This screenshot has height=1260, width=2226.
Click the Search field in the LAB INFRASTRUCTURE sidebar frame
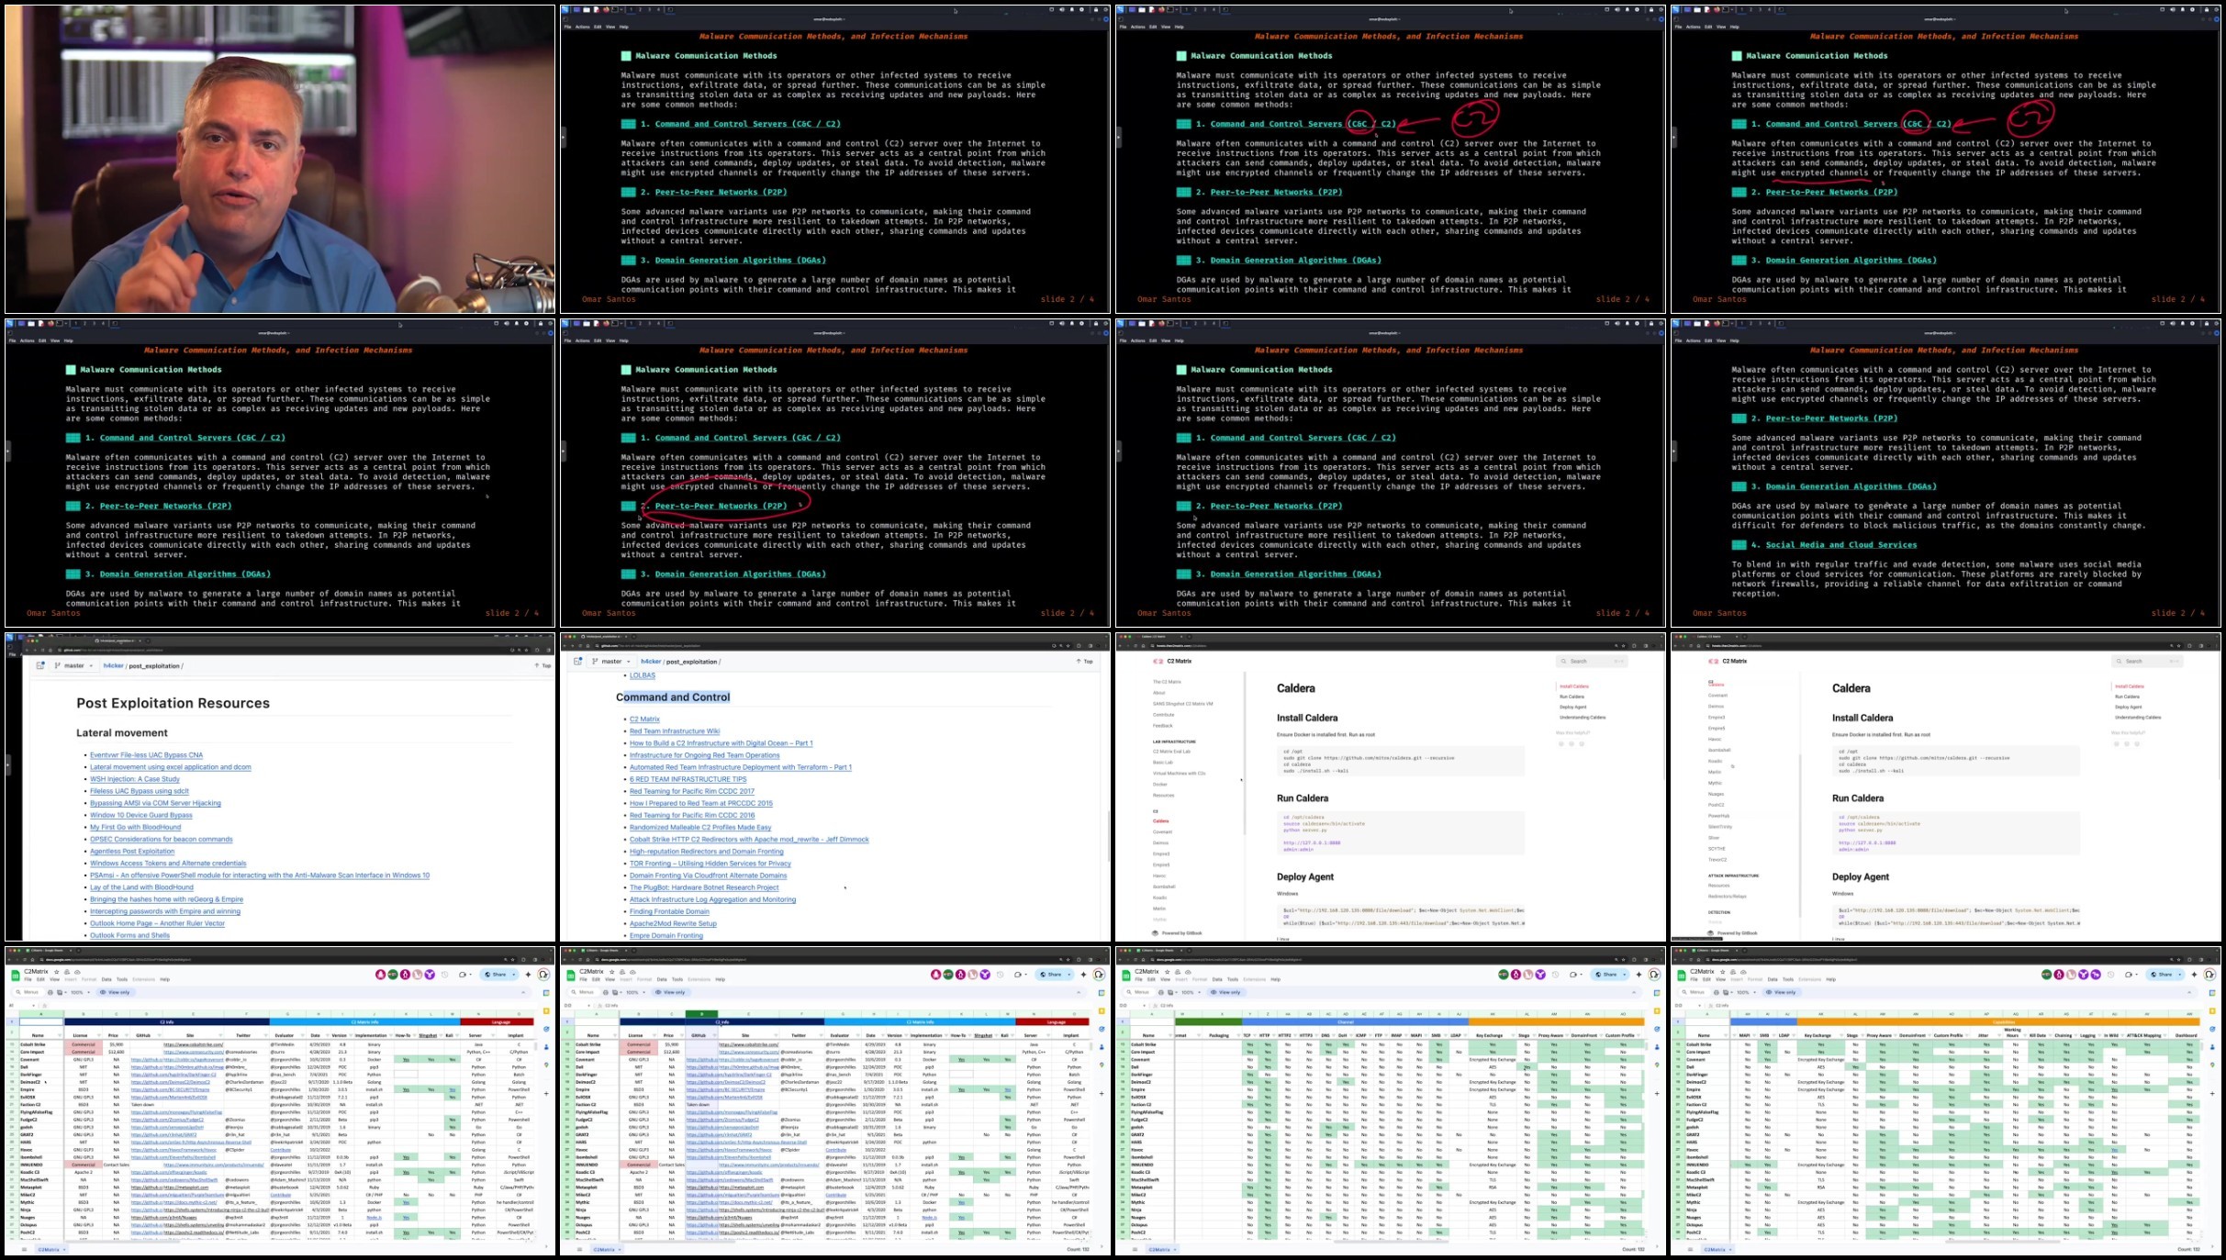pos(1592,661)
